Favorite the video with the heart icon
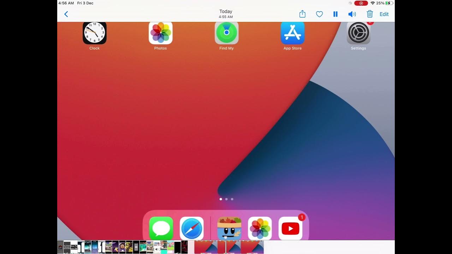This screenshot has width=452, height=254. tap(319, 14)
